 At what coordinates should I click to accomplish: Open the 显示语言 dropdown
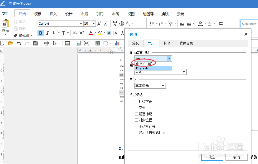pos(169,58)
